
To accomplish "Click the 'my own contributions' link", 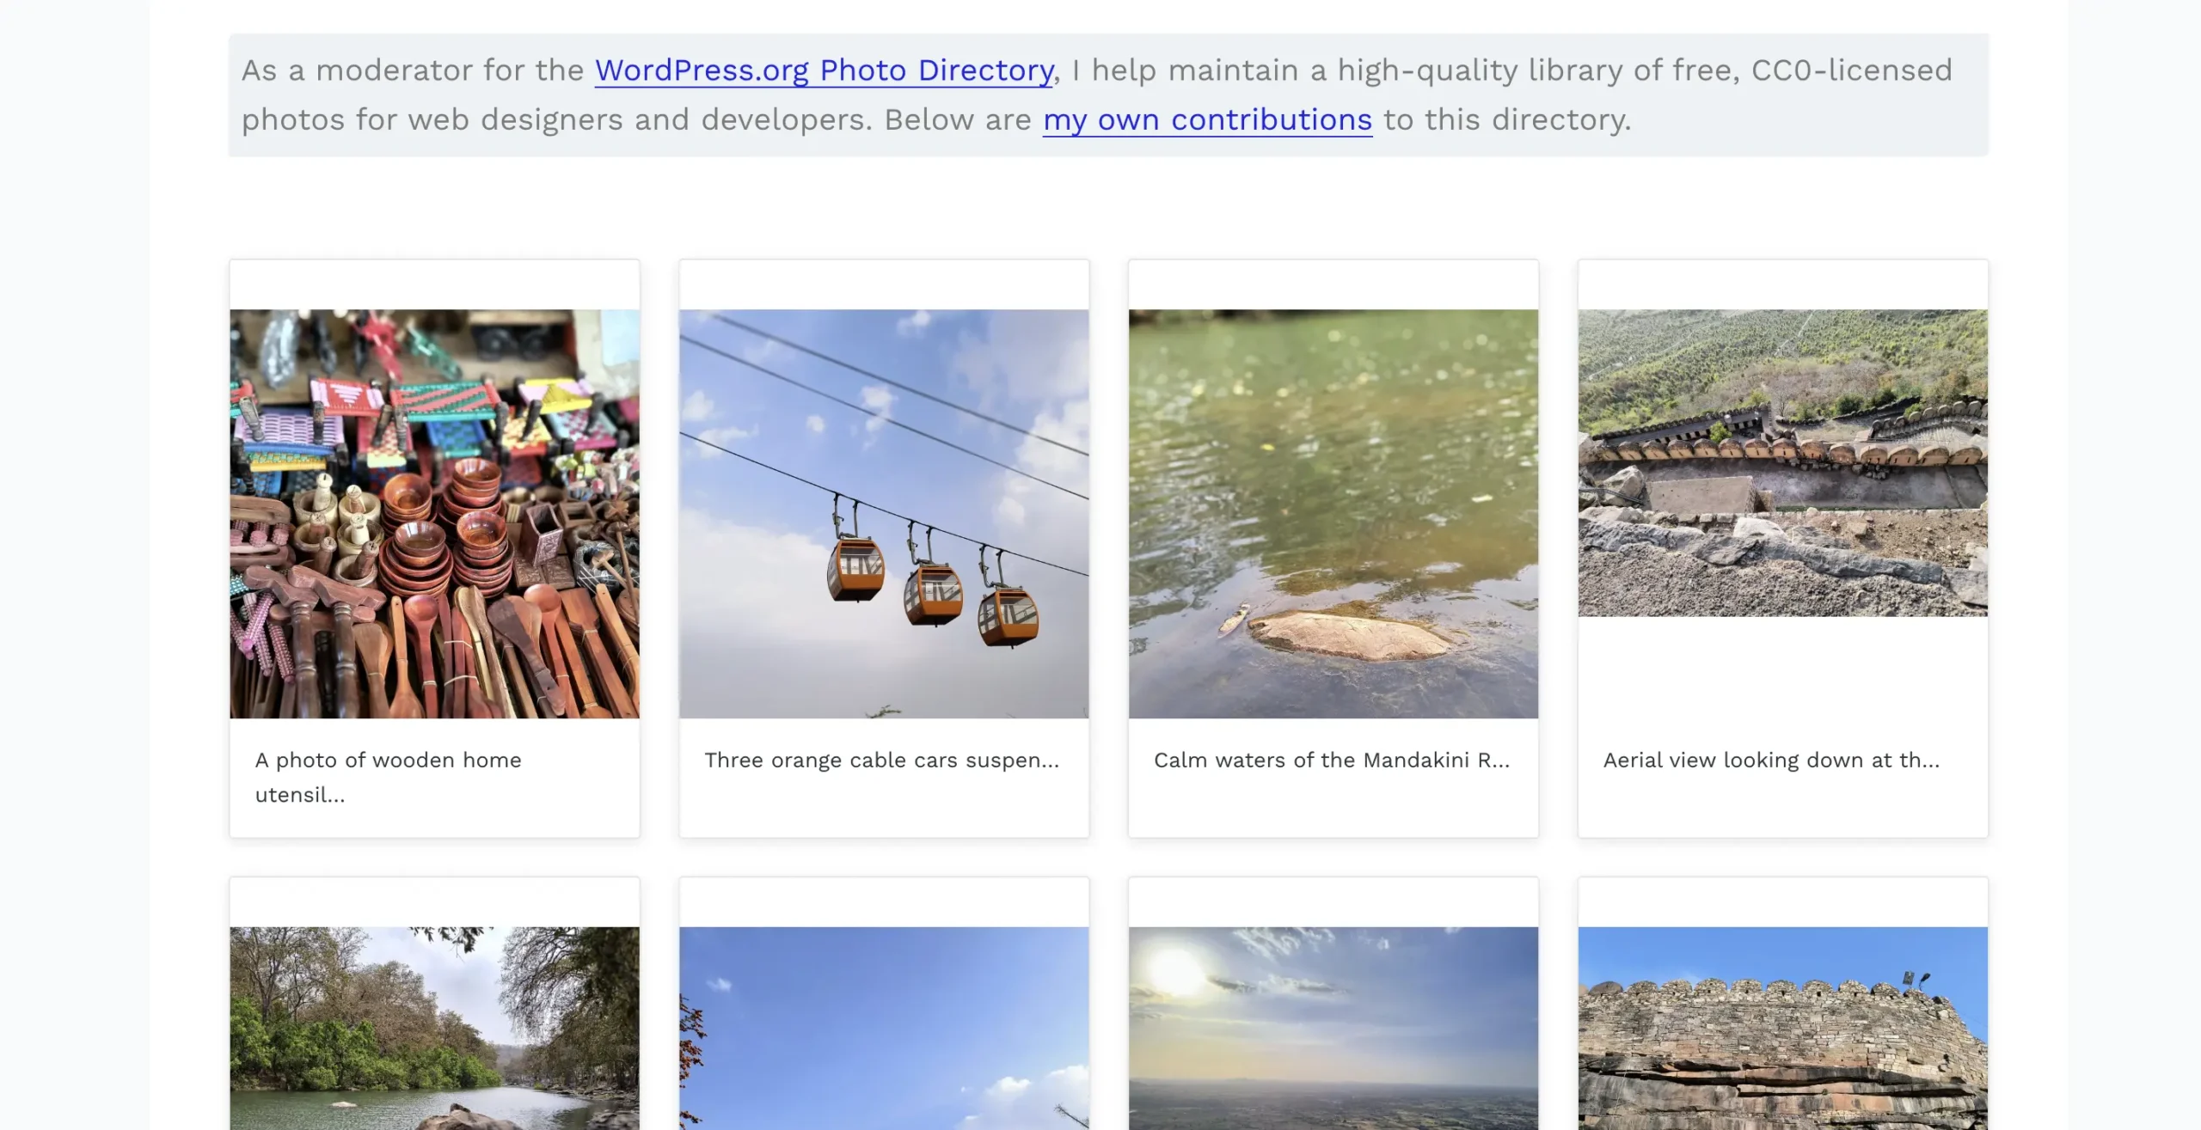I will [x=1207, y=120].
